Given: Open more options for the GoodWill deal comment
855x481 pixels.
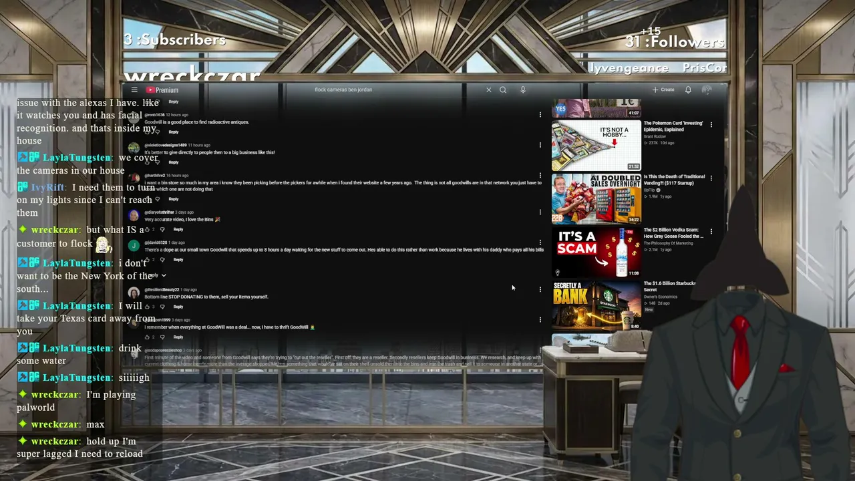Looking at the screenshot, I should point(540,319).
